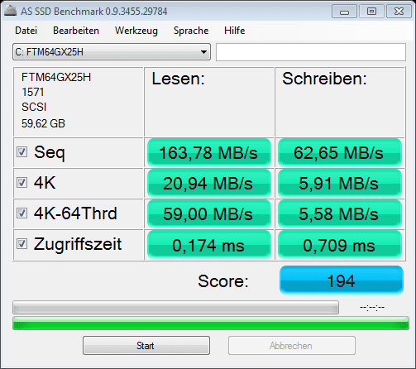Open the Sprache menu

[x=191, y=31]
